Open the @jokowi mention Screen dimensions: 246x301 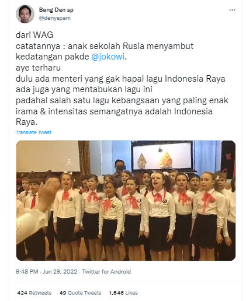[x=108, y=57]
